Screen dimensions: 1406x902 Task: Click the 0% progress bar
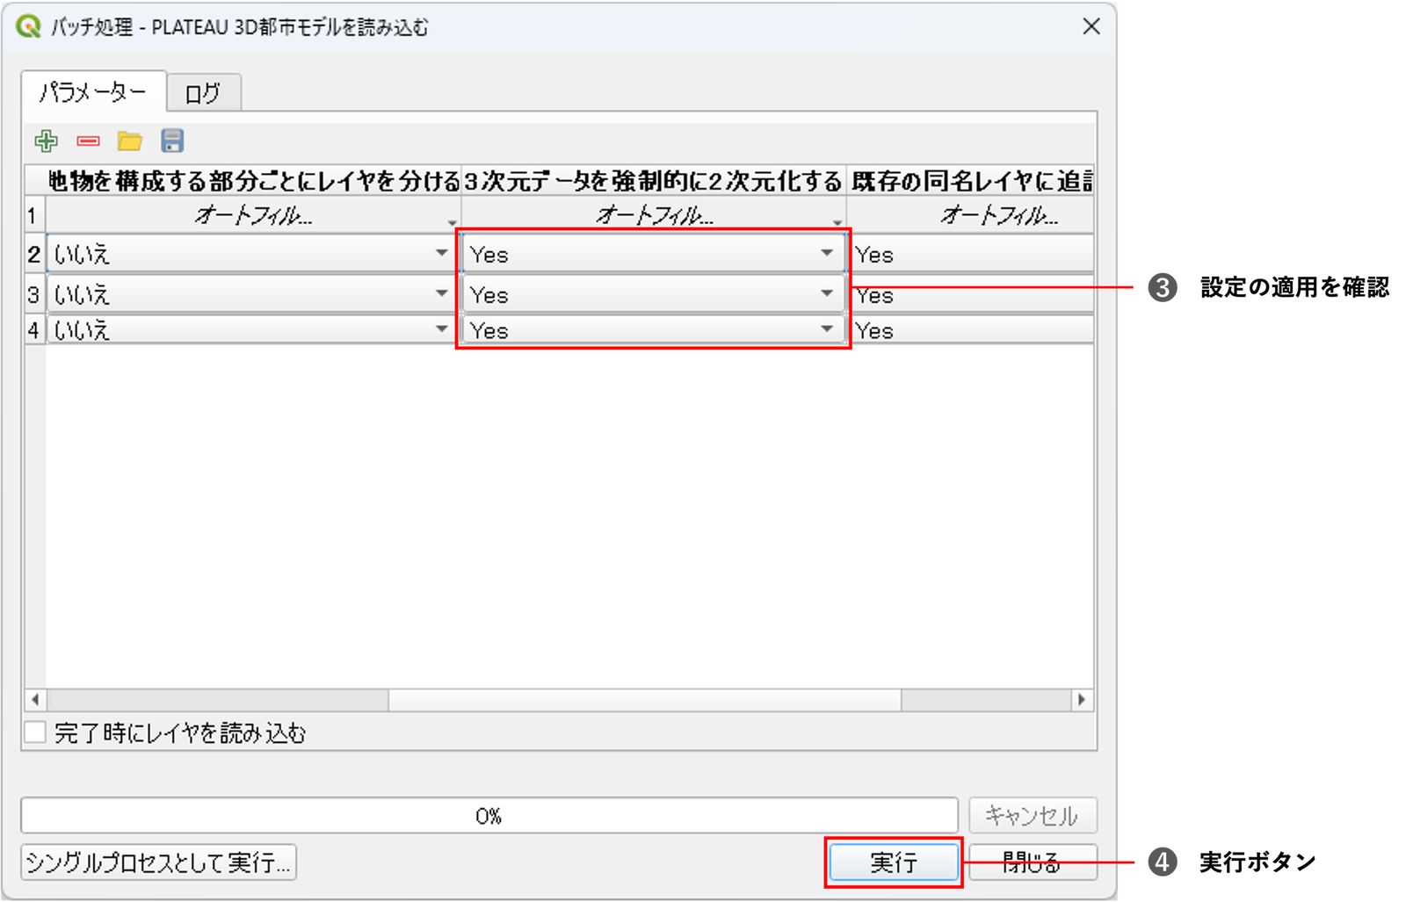489,815
